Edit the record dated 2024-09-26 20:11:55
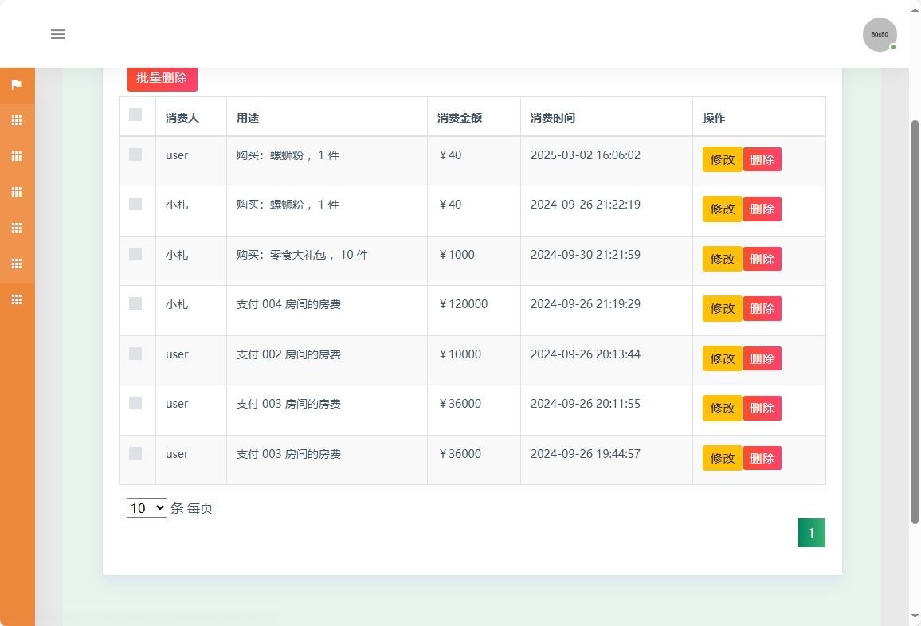 click(723, 408)
